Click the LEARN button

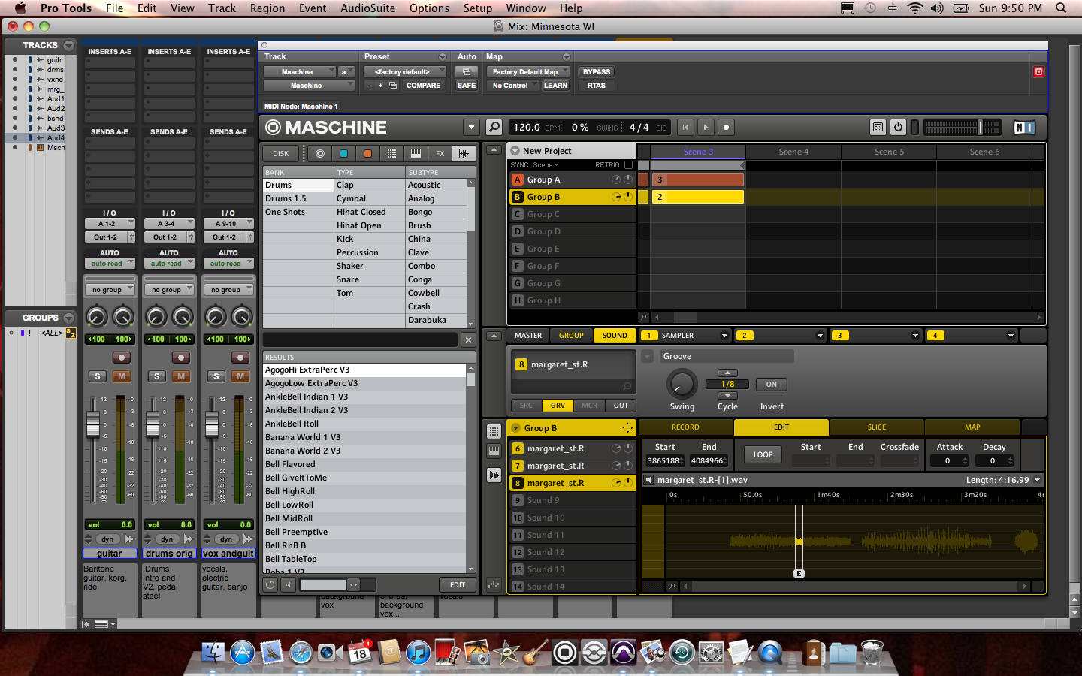coord(555,86)
